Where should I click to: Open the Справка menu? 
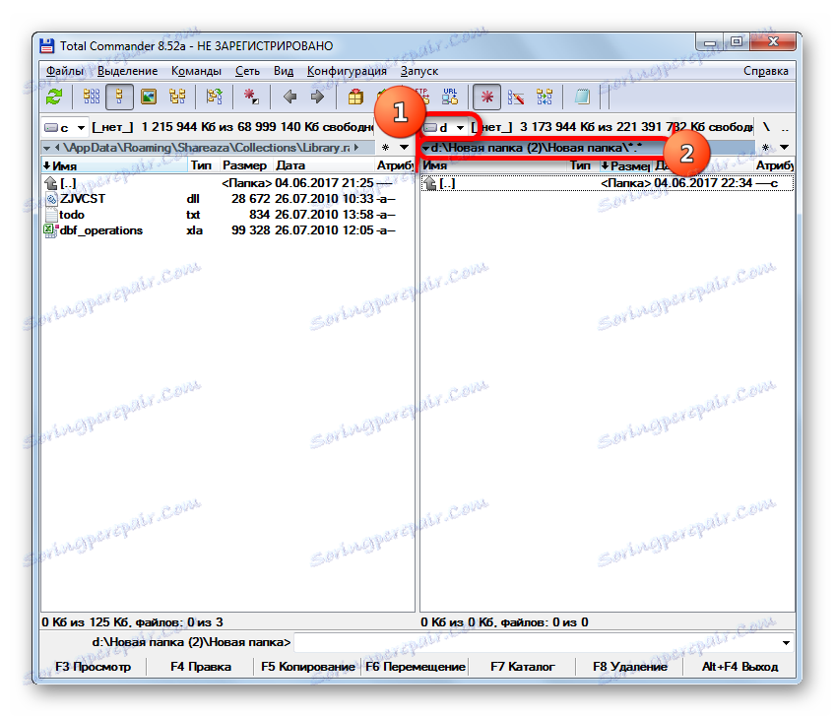tap(766, 71)
